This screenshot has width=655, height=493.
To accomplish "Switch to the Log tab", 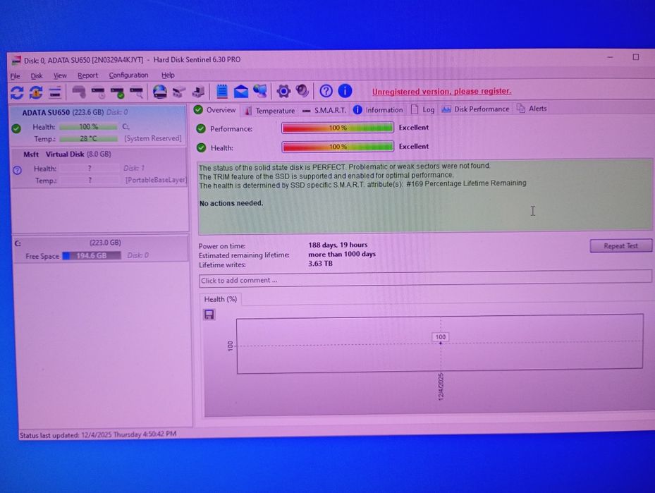I will click(423, 109).
